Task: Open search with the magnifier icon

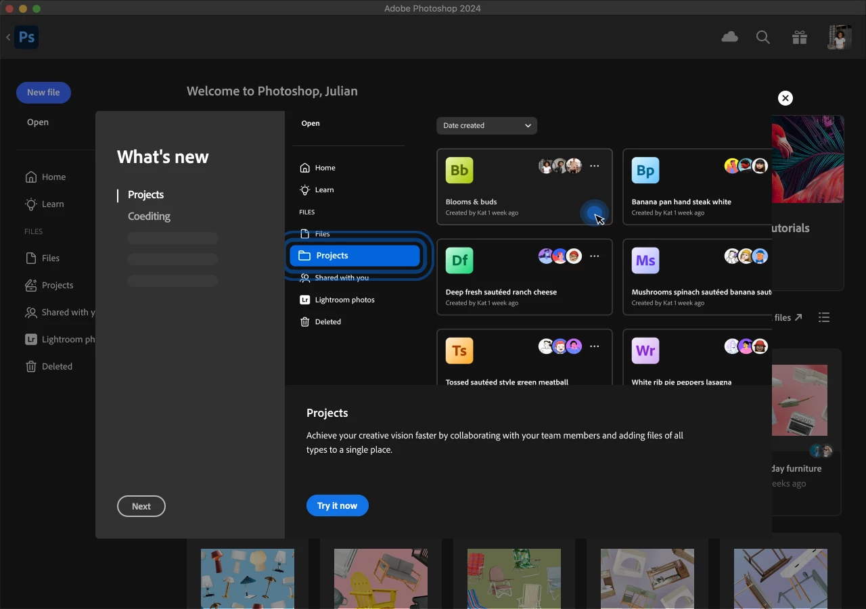Action: coord(763,37)
